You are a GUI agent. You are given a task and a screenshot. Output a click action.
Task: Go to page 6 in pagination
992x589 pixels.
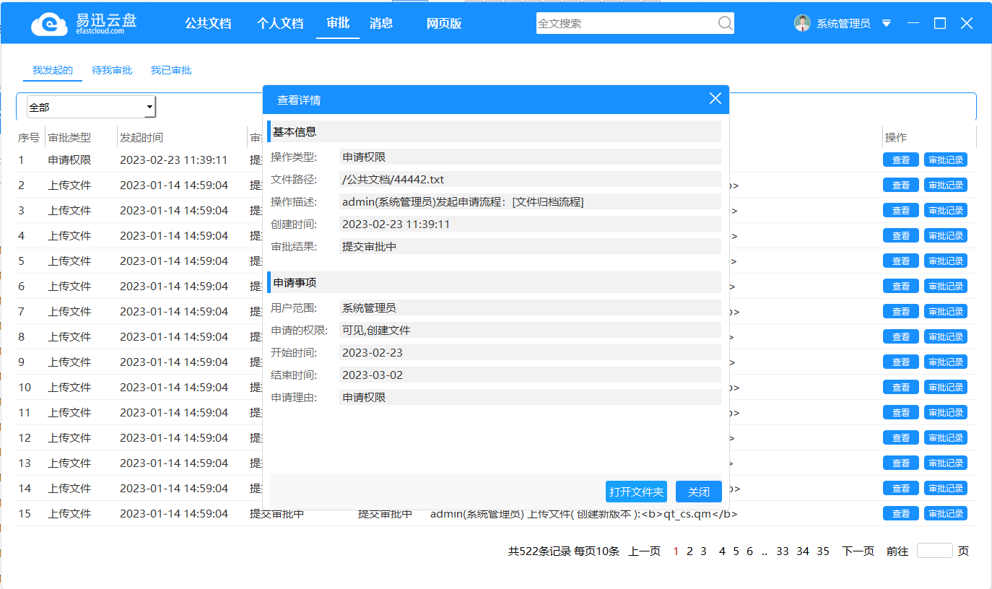click(x=749, y=551)
